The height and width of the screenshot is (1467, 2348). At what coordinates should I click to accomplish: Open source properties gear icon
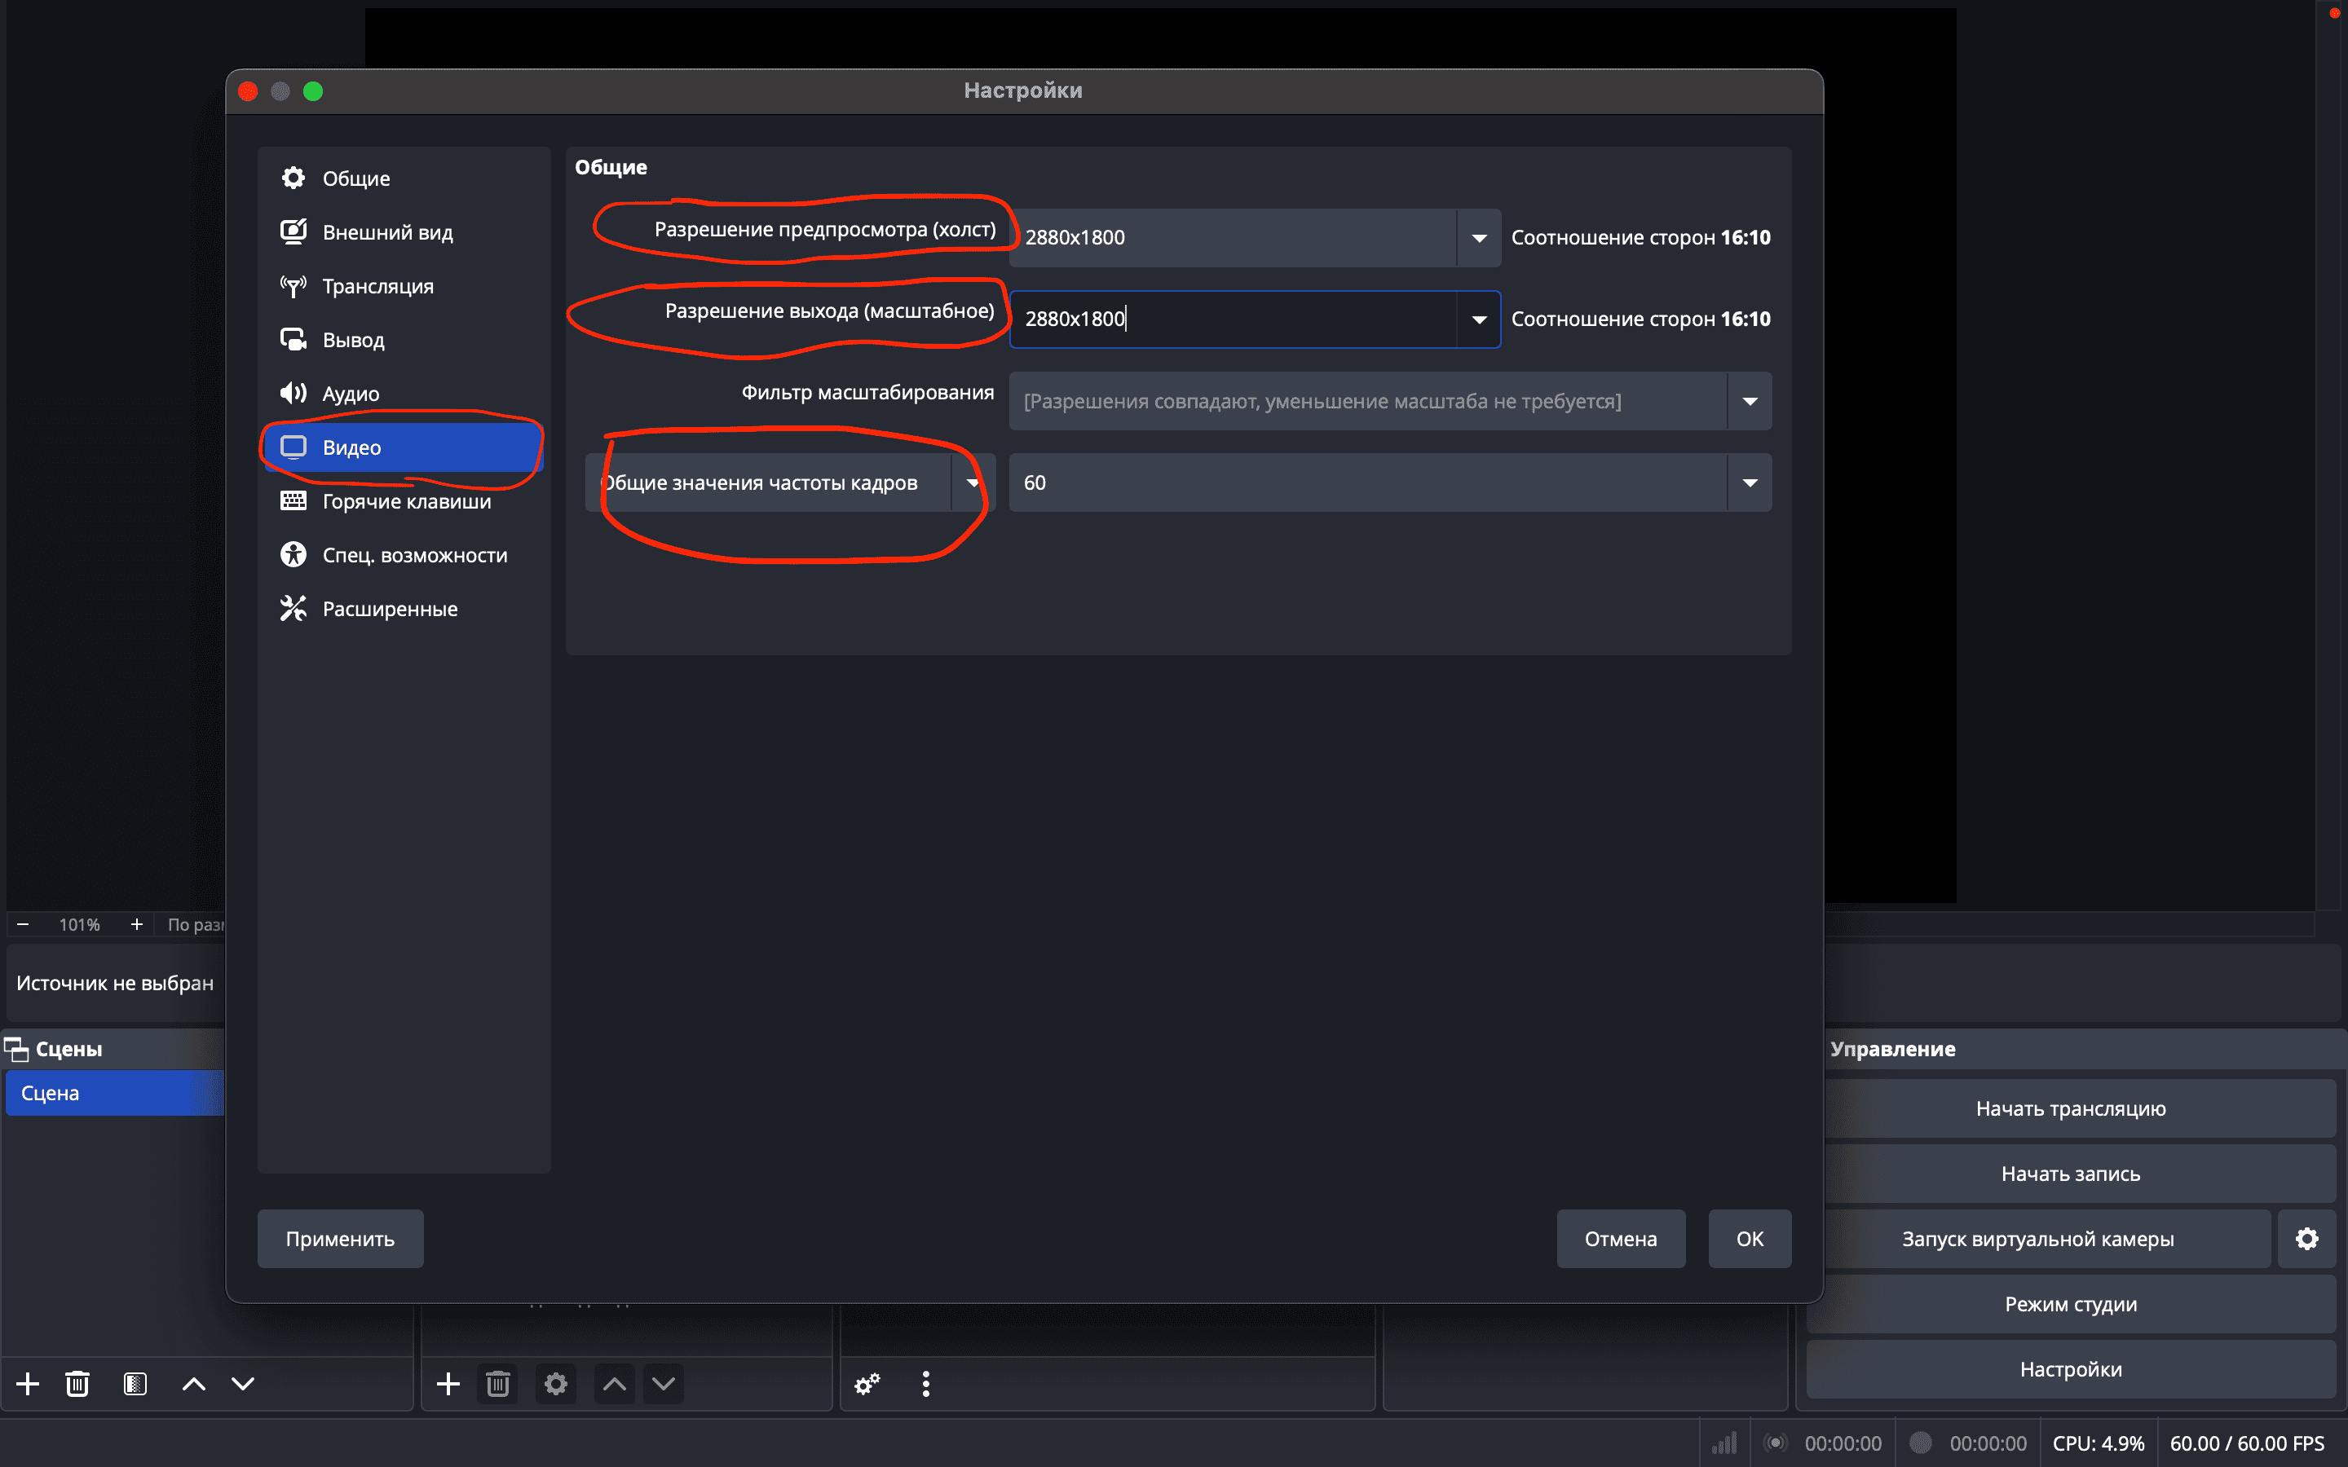coord(556,1384)
